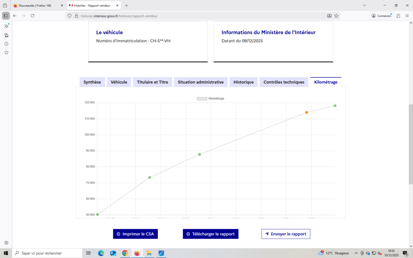Expand the list all tabs chevron
The image size is (413, 258).
[x=364, y=5]
